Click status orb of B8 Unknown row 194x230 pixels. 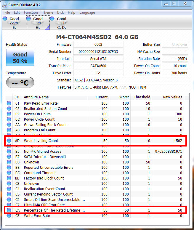[9, 162]
